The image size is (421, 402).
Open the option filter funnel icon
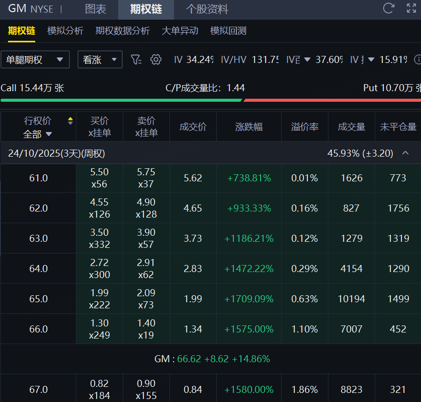coord(136,59)
